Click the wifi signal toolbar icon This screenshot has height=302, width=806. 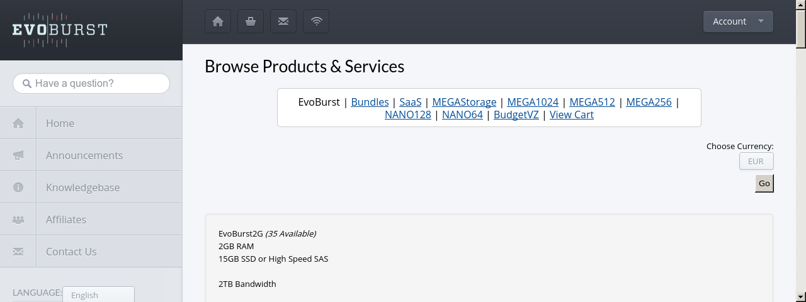pyautogui.click(x=316, y=21)
